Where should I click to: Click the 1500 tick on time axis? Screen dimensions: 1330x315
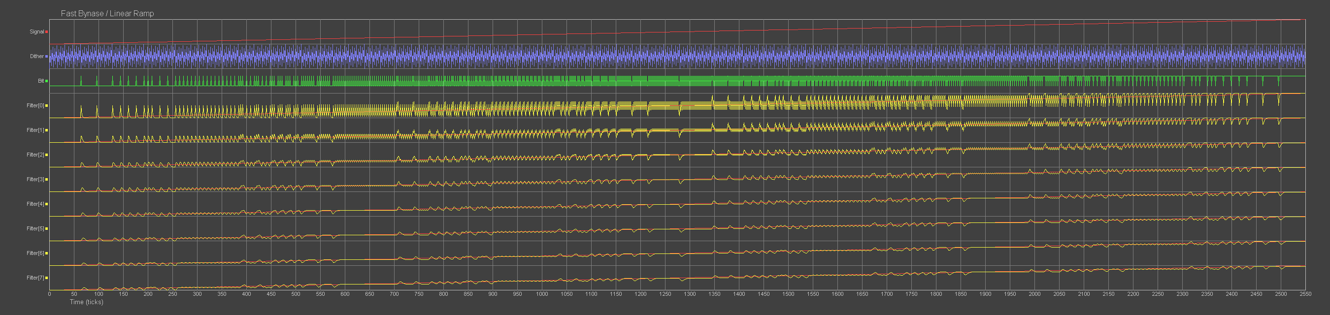(x=788, y=294)
